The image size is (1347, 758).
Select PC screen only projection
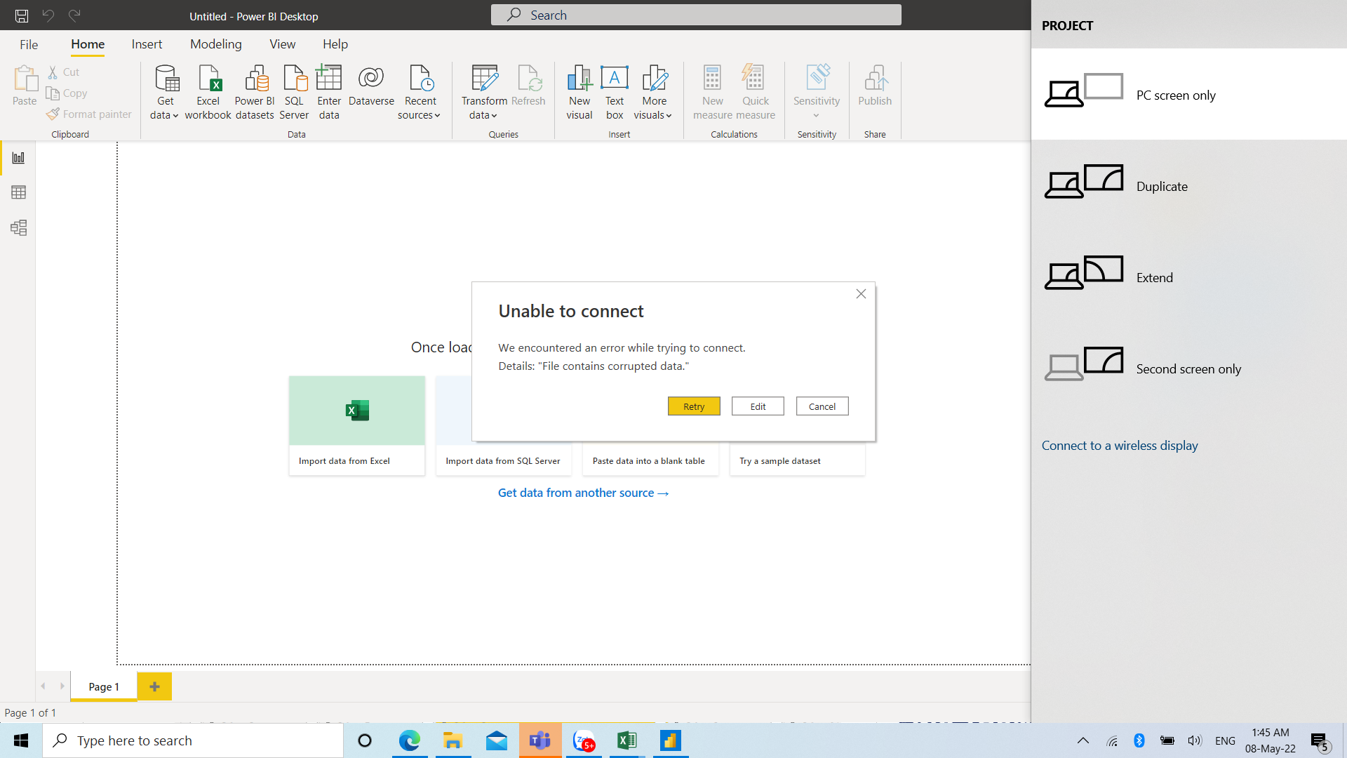[x=1189, y=95]
